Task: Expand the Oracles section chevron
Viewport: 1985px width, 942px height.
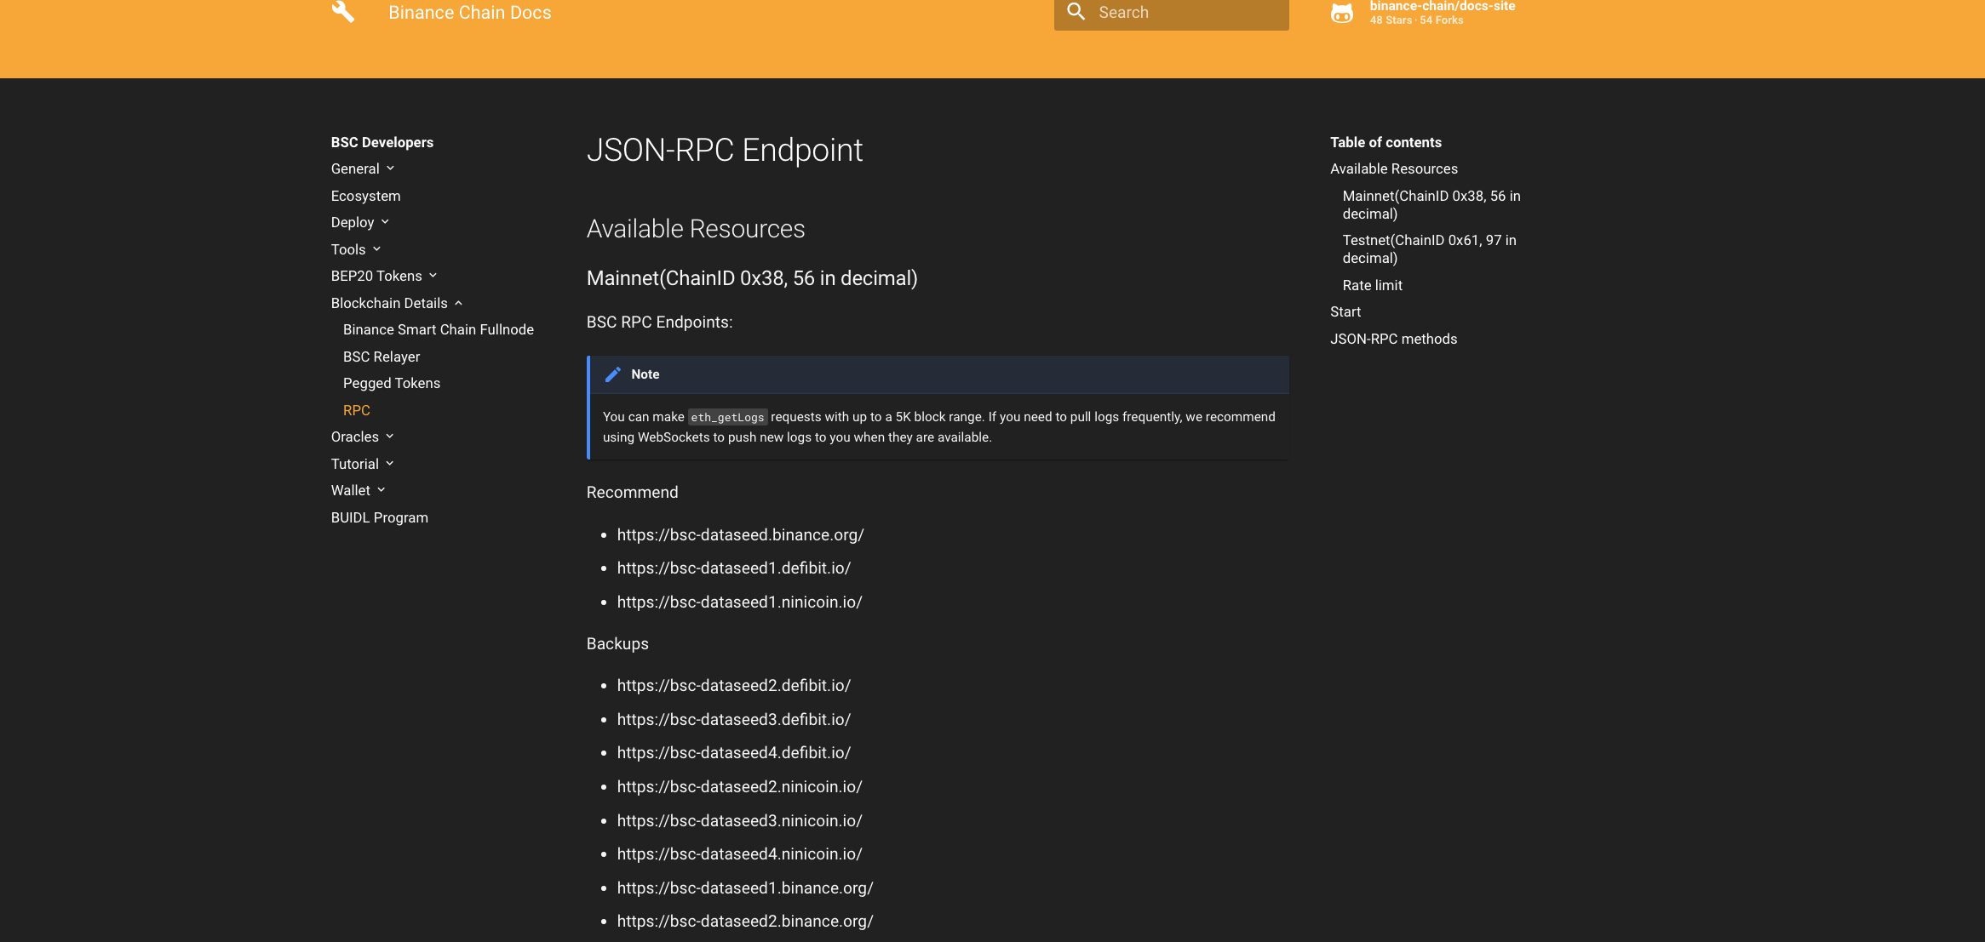Action: pos(390,437)
